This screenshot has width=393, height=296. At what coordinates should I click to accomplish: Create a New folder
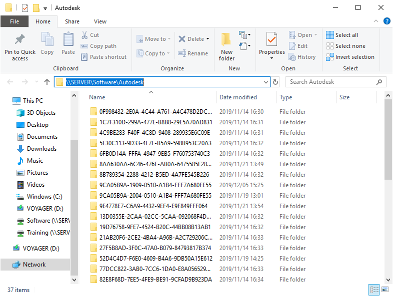click(226, 47)
